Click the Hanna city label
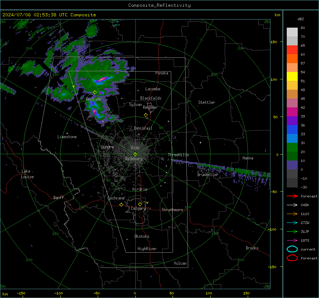319x298 pixels. tap(248, 158)
